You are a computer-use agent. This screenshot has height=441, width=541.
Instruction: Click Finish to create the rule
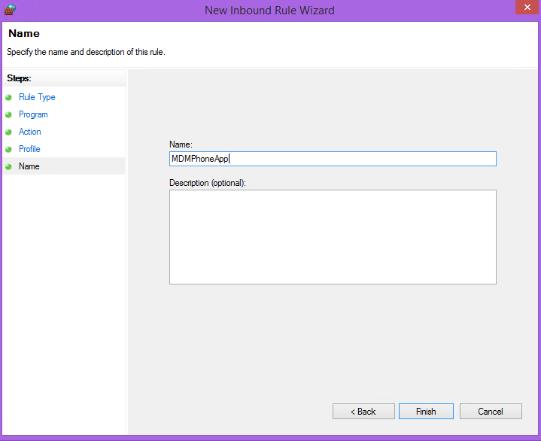click(x=426, y=412)
